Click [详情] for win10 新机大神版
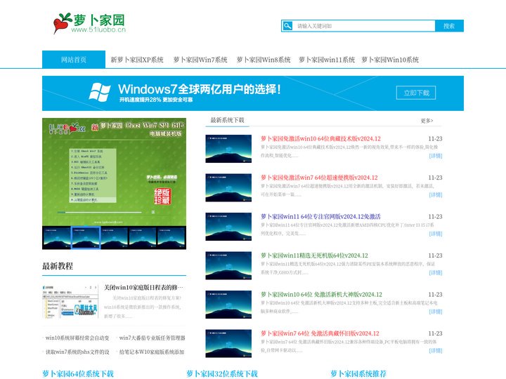This screenshot has width=506, height=379. click(436, 312)
